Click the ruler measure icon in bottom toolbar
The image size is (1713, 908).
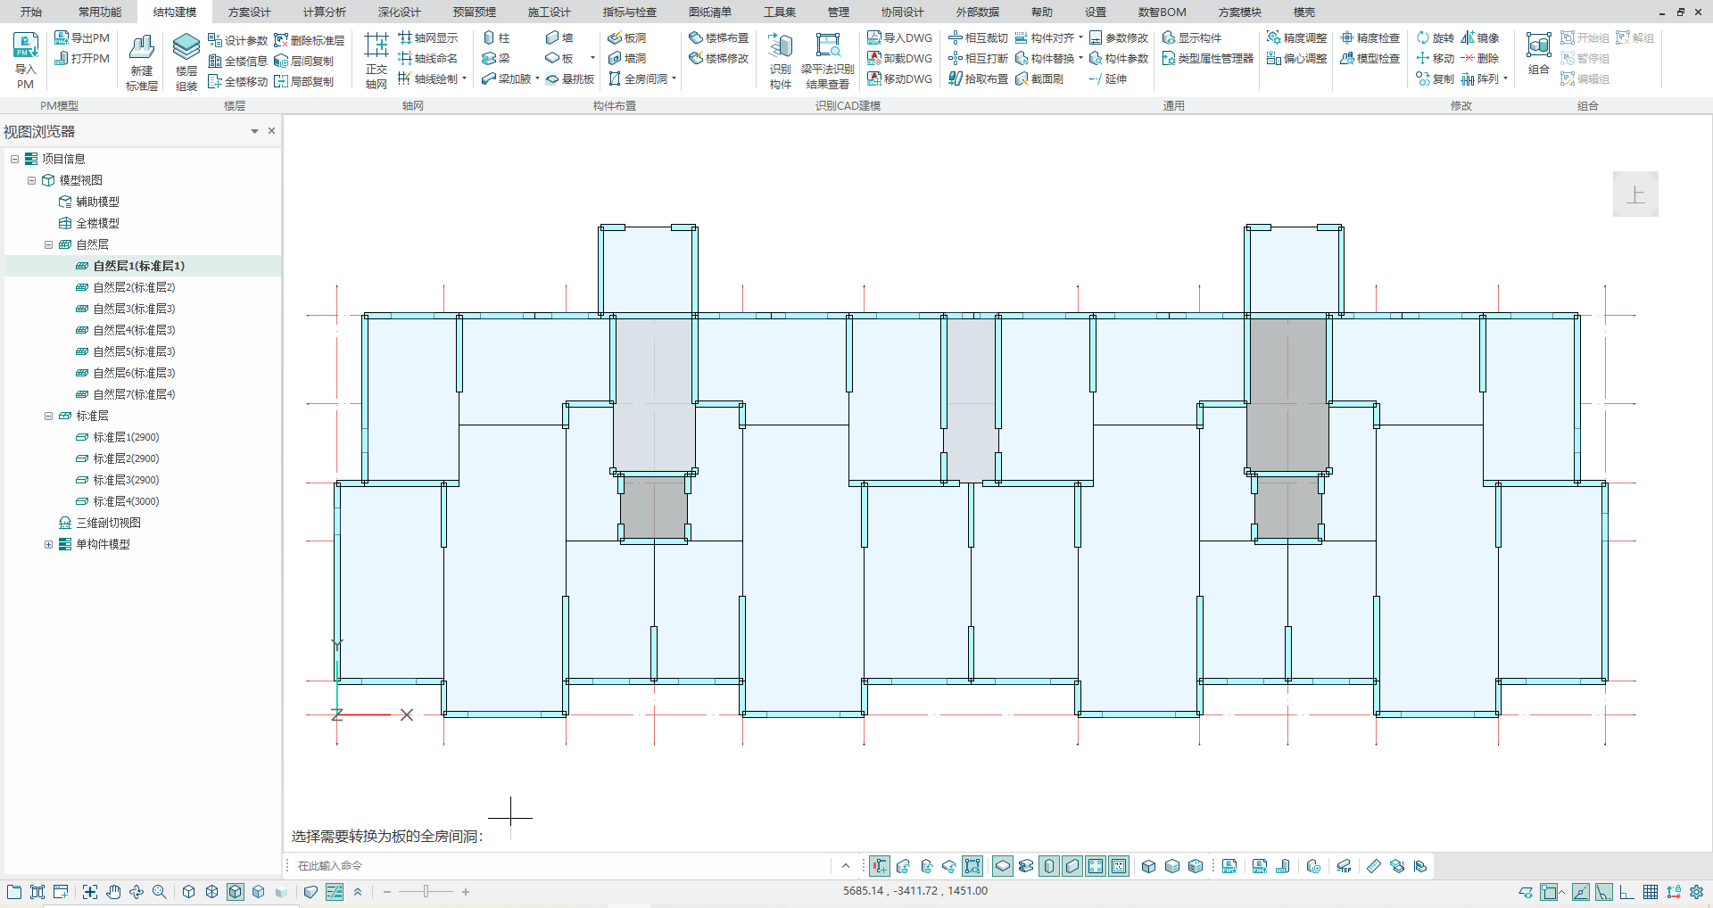click(1374, 866)
